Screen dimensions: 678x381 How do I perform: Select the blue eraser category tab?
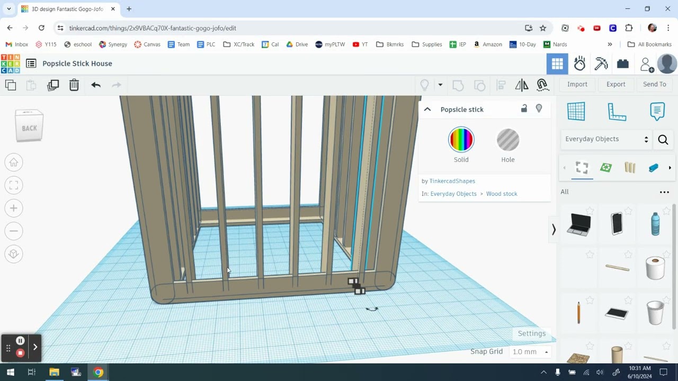[653, 168]
